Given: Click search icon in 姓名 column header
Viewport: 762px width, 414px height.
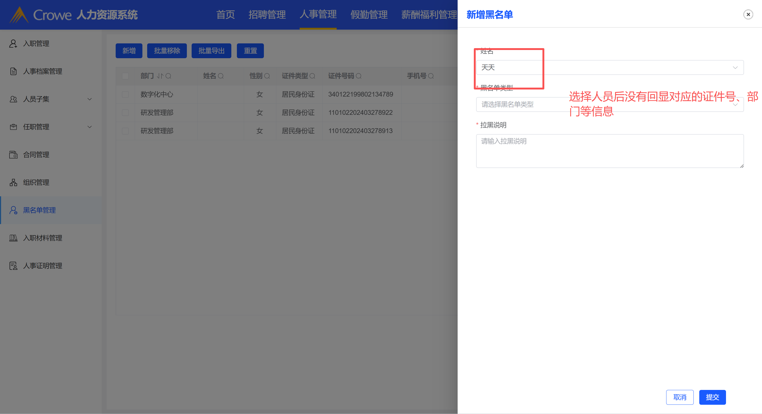Looking at the screenshot, I should (221, 76).
